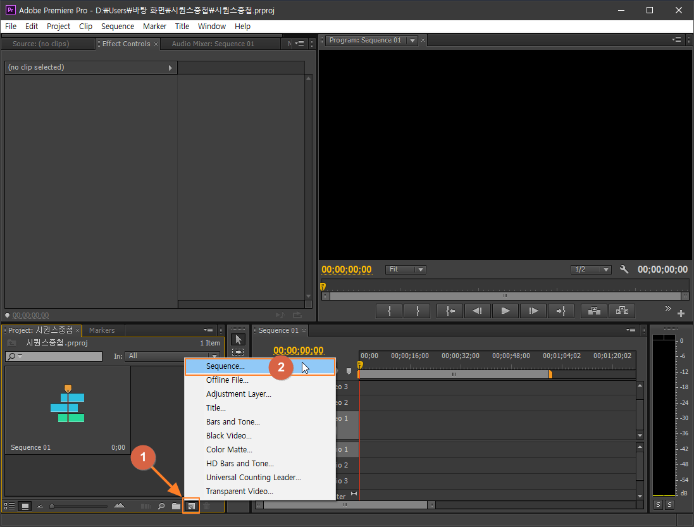
Task: Click the New Item icon in Project panel
Action: [x=191, y=506]
